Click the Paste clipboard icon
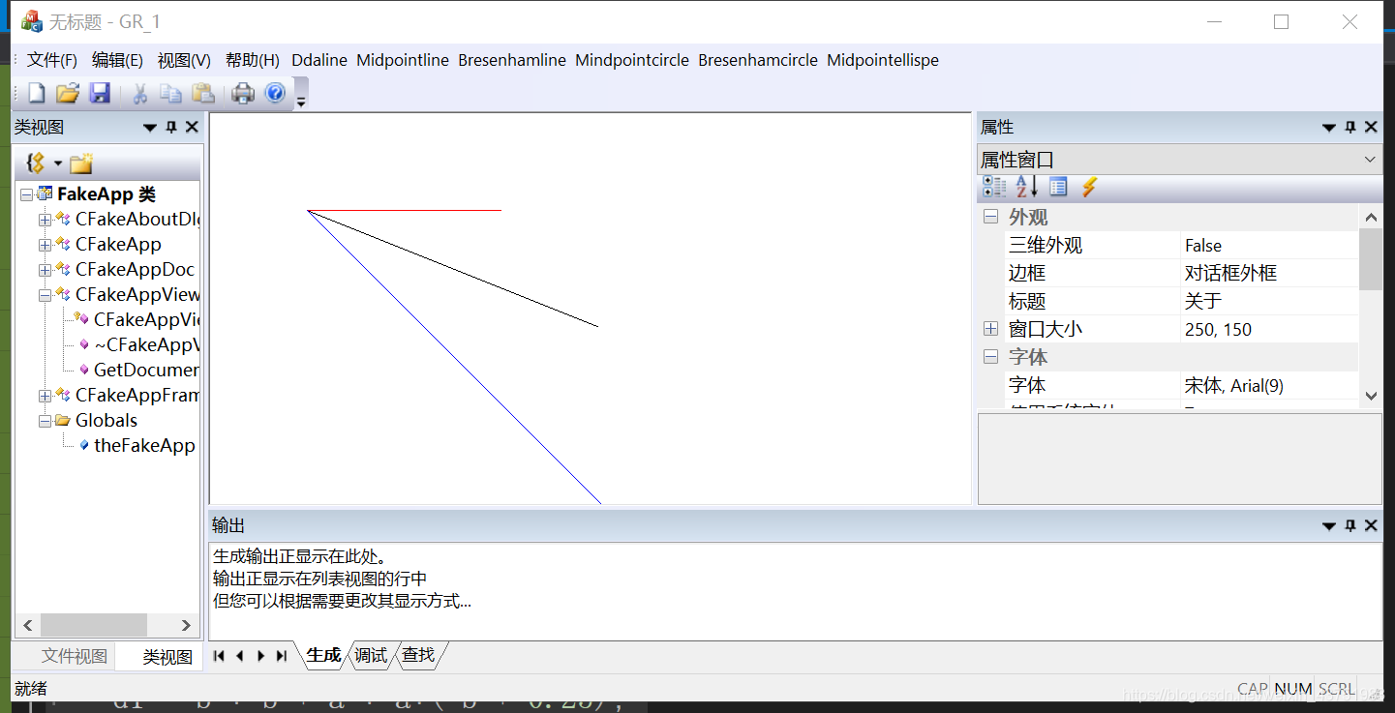This screenshot has height=713, width=1395. click(202, 93)
